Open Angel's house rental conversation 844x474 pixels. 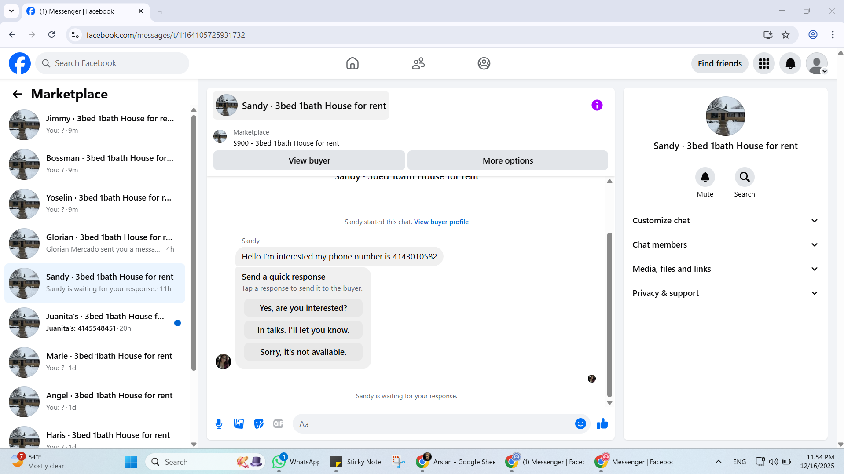tap(95, 402)
